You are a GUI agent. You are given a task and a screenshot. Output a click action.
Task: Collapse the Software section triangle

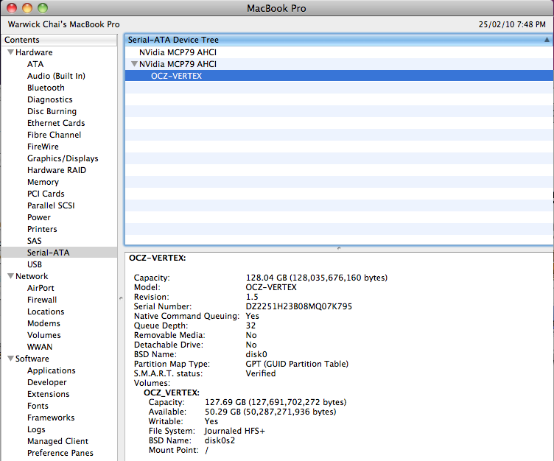(x=10, y=358)
